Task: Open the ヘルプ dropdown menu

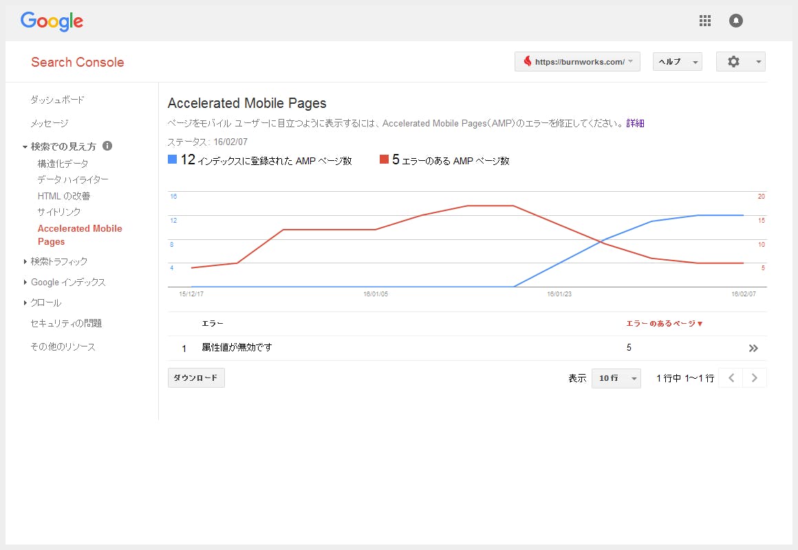Action: coord(677,62)
